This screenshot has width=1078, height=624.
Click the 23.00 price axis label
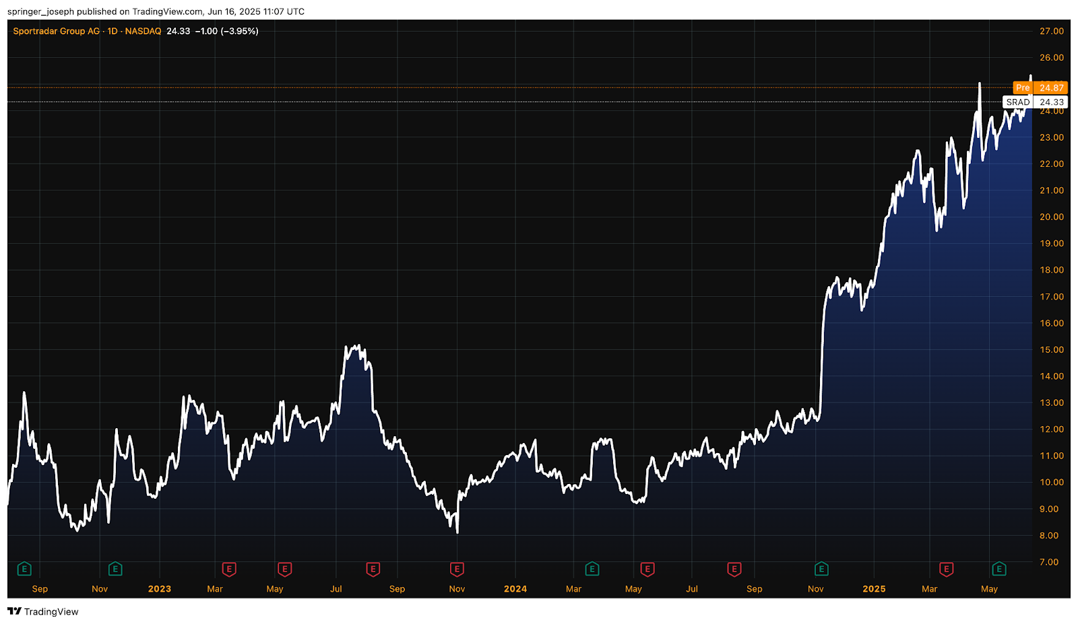pyautogui.click(x=1052, y=137)
